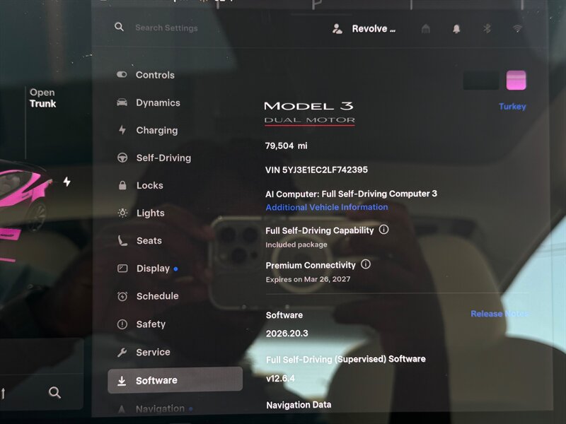Image resolution: width=566 pixels, height=424 pixels.
Task: Click the Dynamics car icon
Action: click(x=122, y=102)
